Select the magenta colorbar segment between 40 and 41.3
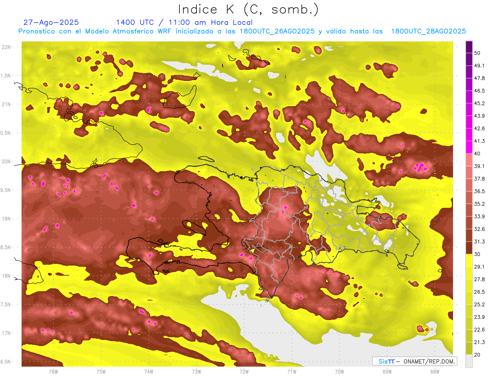 pyautogui.click(x=469, y=147)
